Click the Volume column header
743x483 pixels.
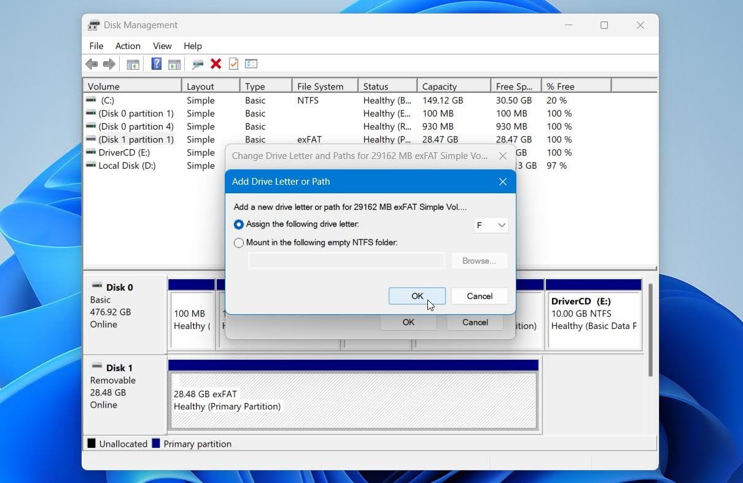[132, 87]
